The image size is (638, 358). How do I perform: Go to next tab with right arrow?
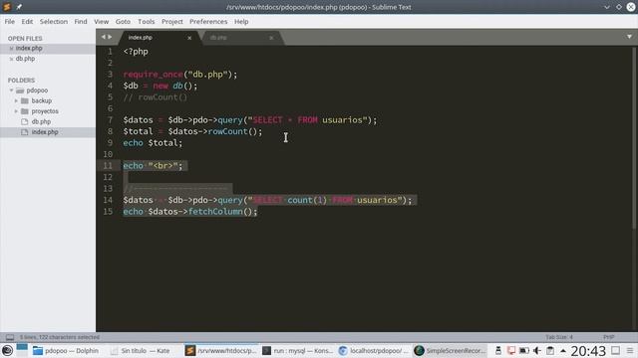(110, 37)
